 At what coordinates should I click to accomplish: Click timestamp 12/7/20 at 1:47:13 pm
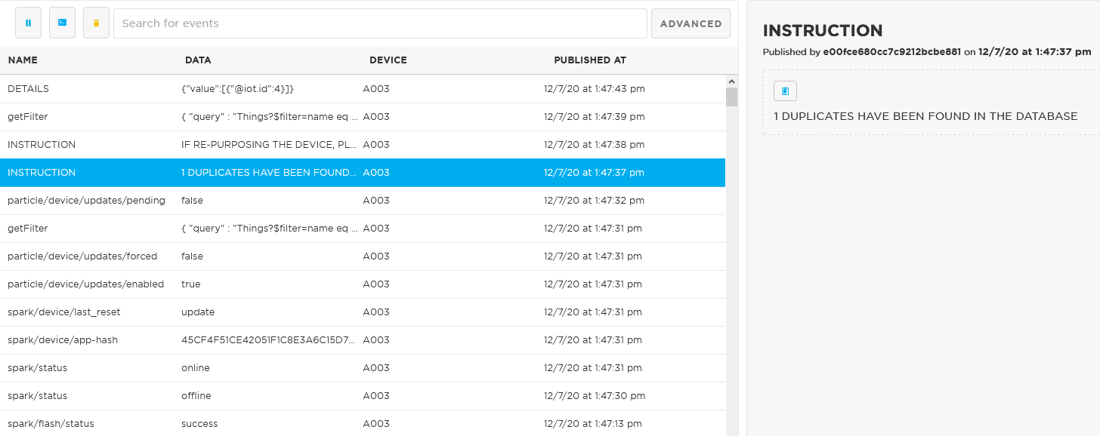click(594, 424)
